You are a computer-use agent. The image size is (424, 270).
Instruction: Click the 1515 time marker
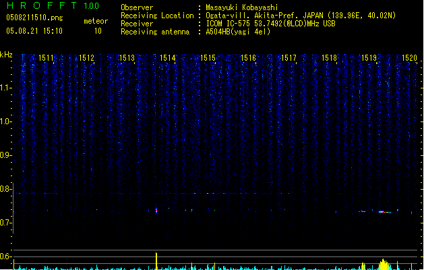click(x=208, y=58)
